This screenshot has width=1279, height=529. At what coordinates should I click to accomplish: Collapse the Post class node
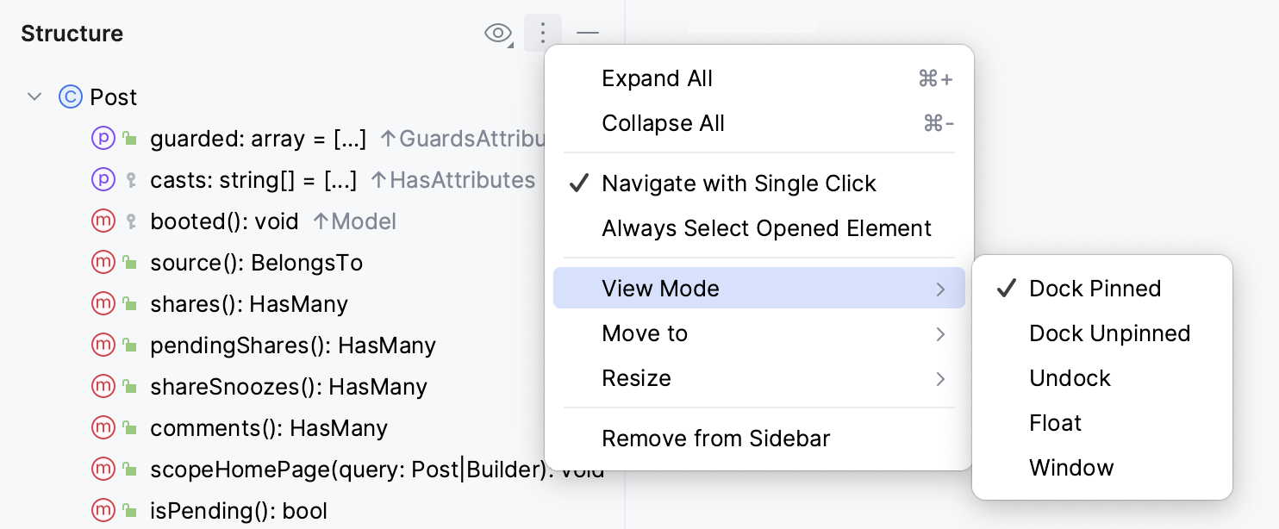34,96
